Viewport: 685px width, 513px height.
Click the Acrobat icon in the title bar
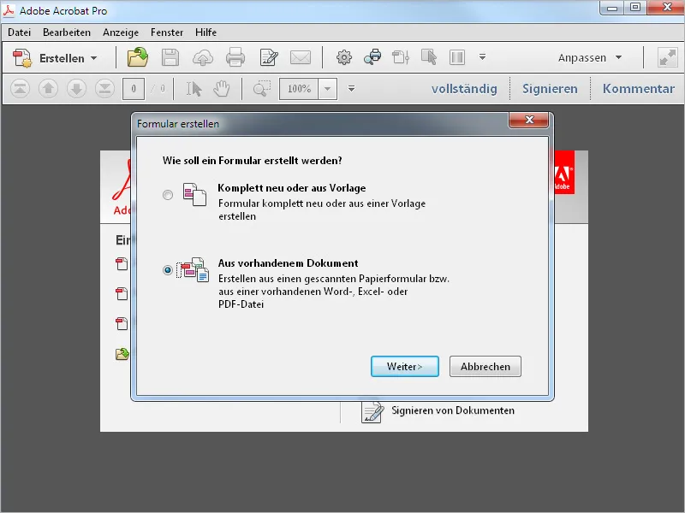9,10
